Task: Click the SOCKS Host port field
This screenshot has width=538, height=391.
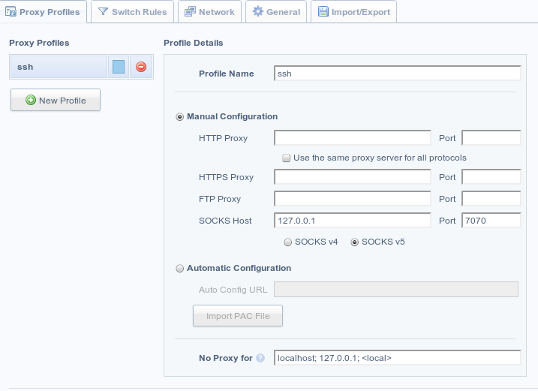Action: (x=491, y=221)
